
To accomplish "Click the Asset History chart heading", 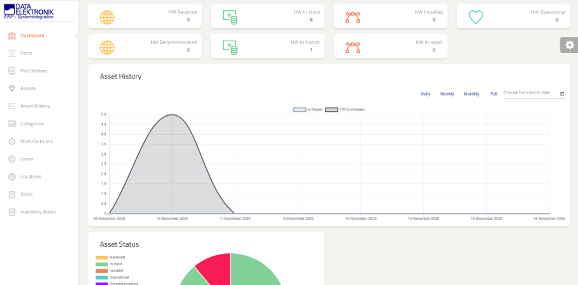I will pyautogui.click(x=120, y=76).
